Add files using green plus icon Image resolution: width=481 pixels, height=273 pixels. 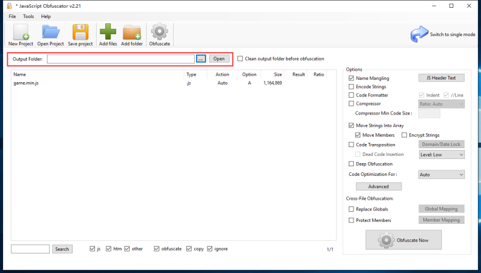tap(108, 32)
